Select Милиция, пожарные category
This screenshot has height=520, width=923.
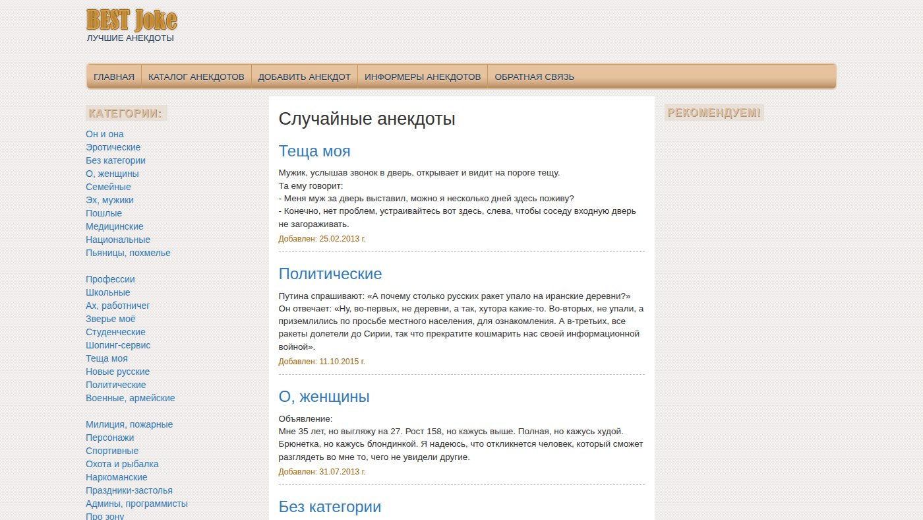click(x=129, y=424)
